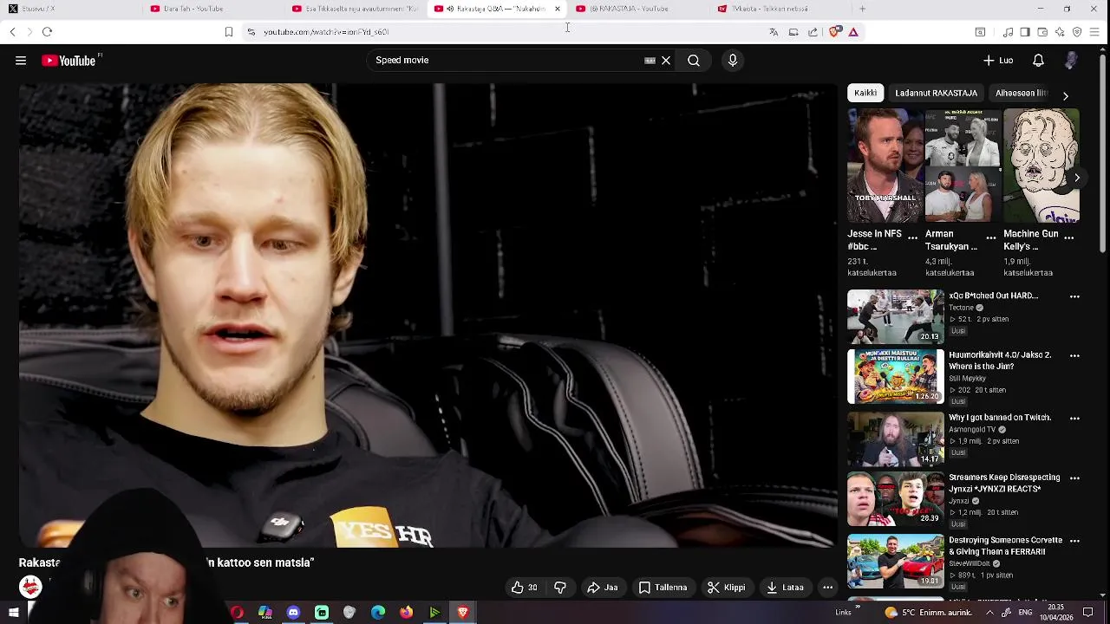Switch to Esa Tikkaselta tab
This screenshot has width=1110, height=624.
pos(356,9)
